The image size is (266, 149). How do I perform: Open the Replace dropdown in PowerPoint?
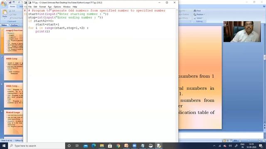pos(199,14)
